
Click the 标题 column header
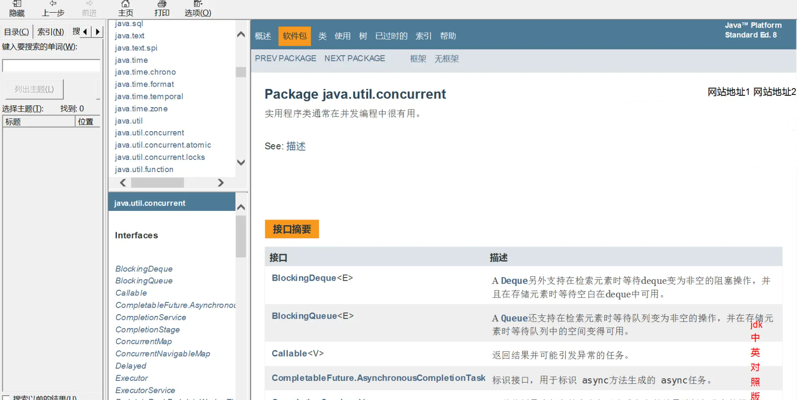coord(39,122)
